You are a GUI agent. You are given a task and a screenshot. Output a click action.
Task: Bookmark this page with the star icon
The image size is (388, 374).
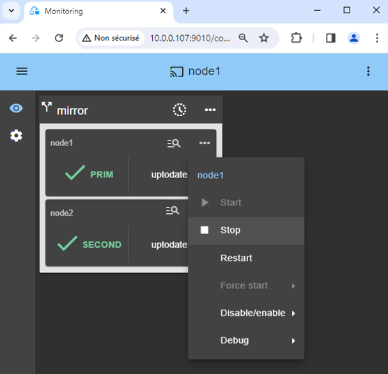(x=264, y=38)
